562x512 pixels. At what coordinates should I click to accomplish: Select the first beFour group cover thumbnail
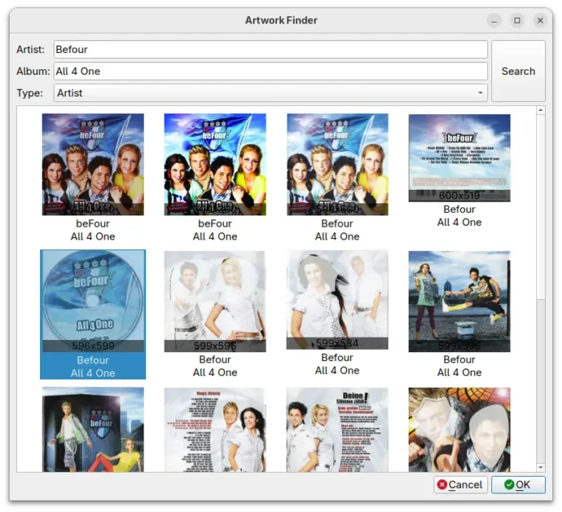pyautogui.click(x=93, y=165)
